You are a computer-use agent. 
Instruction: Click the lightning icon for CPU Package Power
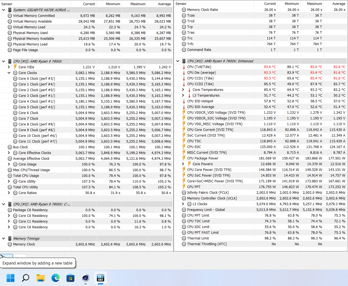coord(184,158)
